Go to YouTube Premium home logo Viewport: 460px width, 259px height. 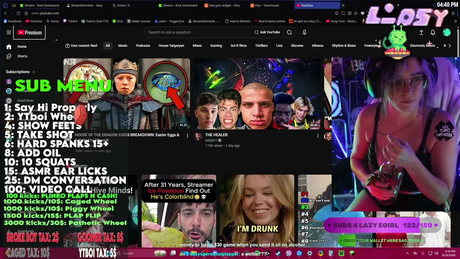click(x=29, y=32)
